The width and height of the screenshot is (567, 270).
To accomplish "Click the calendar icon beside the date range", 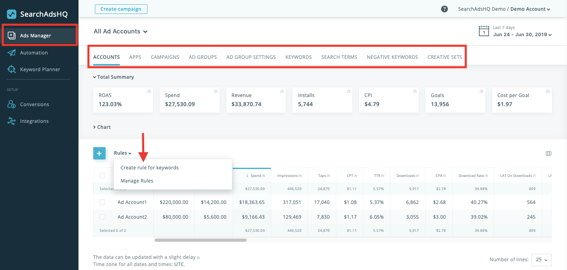I will tap(484, 31).
